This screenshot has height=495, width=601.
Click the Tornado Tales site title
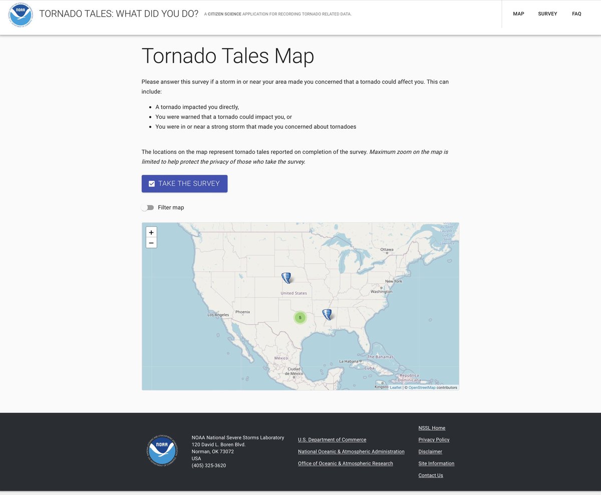click(x=119, y=14)
